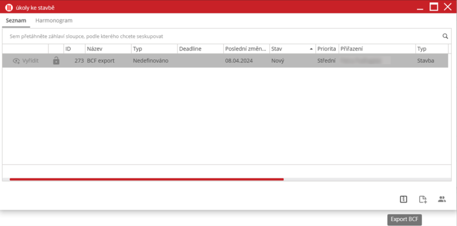Screen dimensions: 457x226
Task: Click the red application logo icon
Action: pos(8,7)
